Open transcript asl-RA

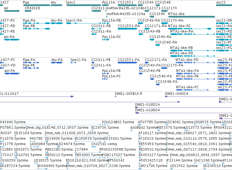point(11,40)
